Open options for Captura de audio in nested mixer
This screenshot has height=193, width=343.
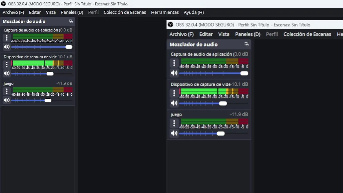click(x=174, y=63)
